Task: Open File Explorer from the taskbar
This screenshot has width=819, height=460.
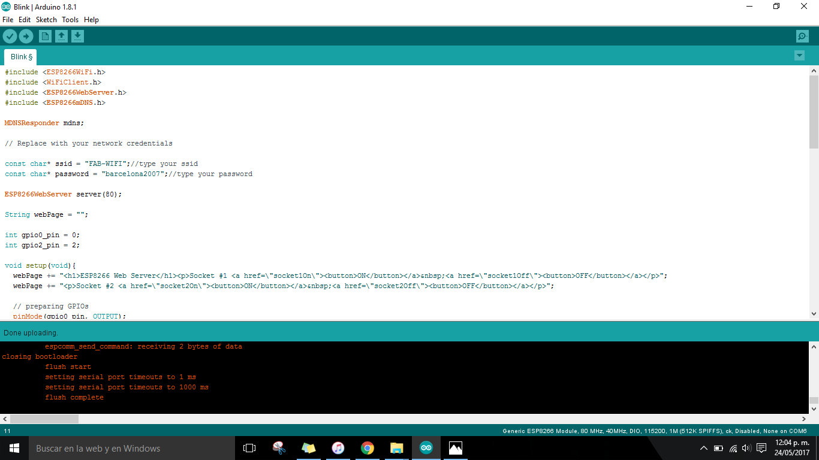Action: [396, 448]
